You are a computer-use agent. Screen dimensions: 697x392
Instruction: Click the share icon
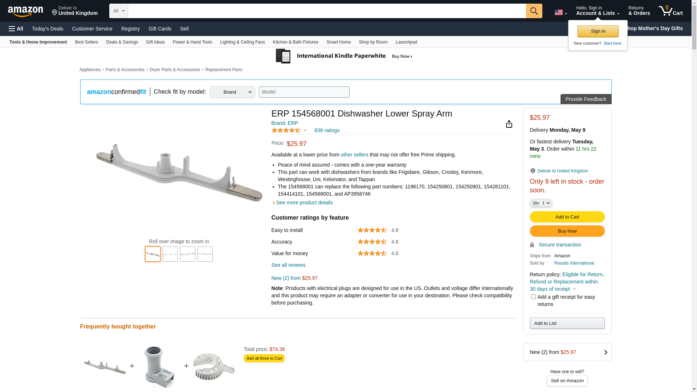click(509, 124)
